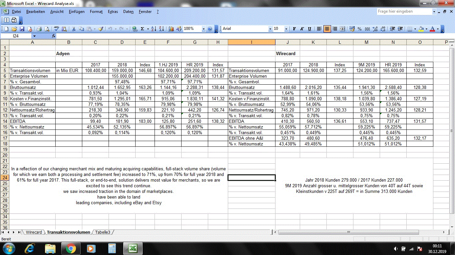455x255 pixels.
Task: Open the Bearbeiten menu
Action: coord(36,12)
